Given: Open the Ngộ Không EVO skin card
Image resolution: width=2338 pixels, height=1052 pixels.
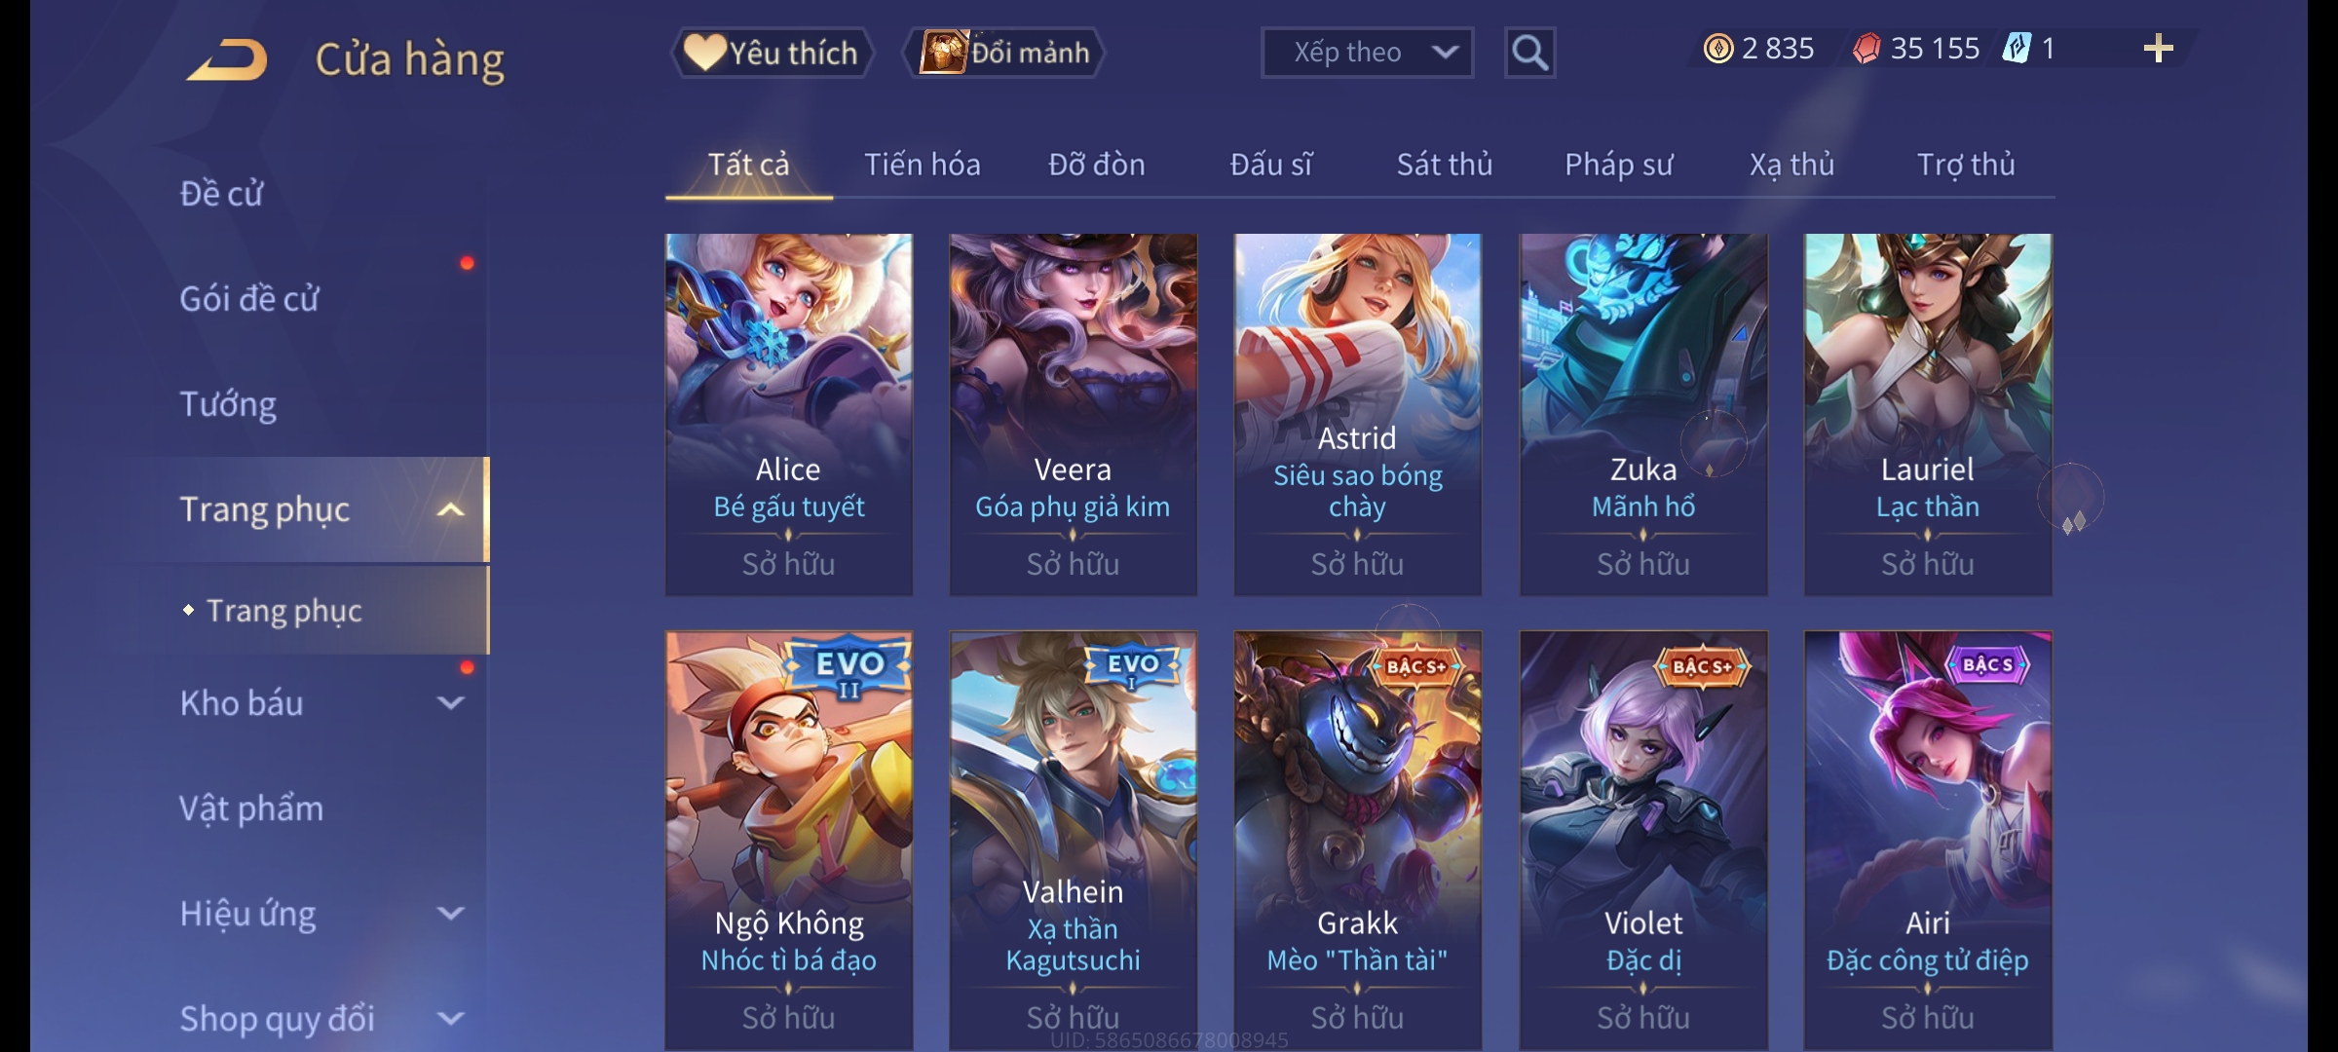Looking at the screenshot, I should pos(788,840).
